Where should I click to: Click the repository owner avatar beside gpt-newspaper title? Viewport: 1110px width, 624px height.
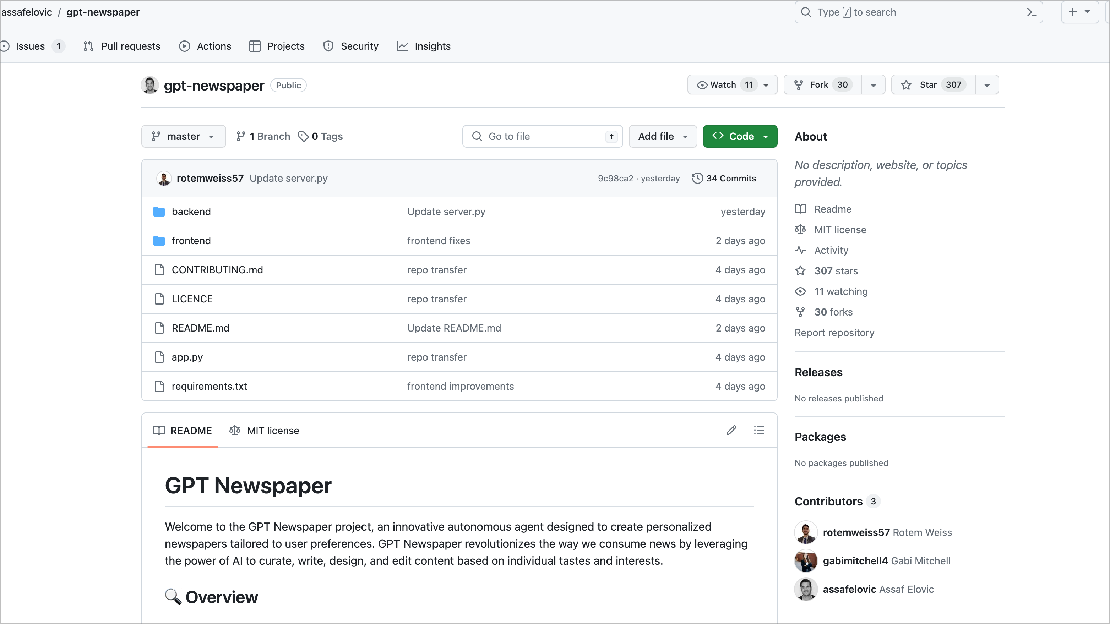[150, 85]
